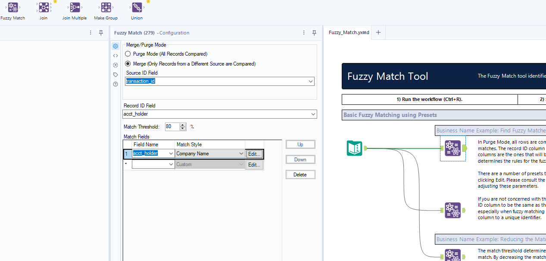Open the Record ID Field dropdown showing acct_holder
This screenshot has height=261, width=546.
tap(314, 114)
